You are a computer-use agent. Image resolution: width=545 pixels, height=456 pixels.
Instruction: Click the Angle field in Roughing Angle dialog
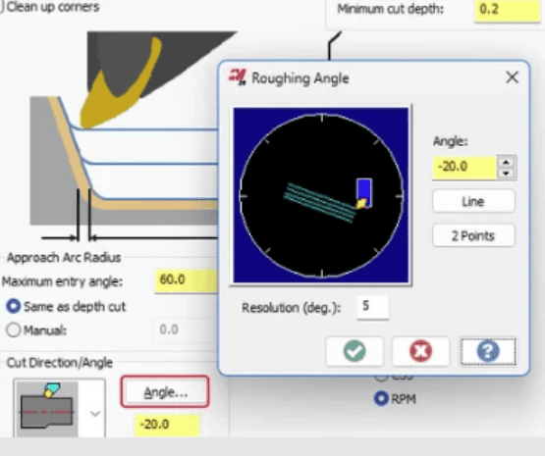point(464,168)
